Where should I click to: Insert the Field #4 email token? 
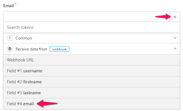pos(91,104)
